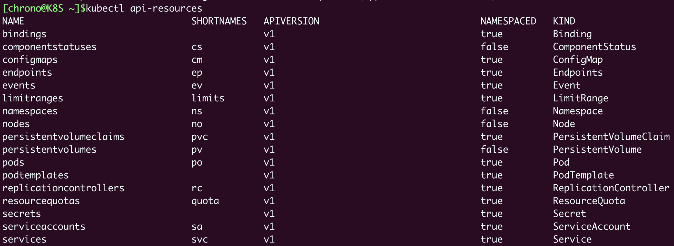Click the configmaps resource name

[30, 60]
